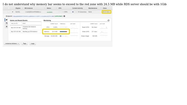Click the 'Write IOPS' metric label
This screenshot has height=105, width=187.
pyautogui.click(x=86, y=32)
